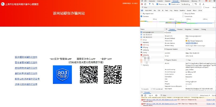The width and height of the screenshot is (216, 107).
Task: Show more DevTools tabs chevron
Action: point(200,1)
